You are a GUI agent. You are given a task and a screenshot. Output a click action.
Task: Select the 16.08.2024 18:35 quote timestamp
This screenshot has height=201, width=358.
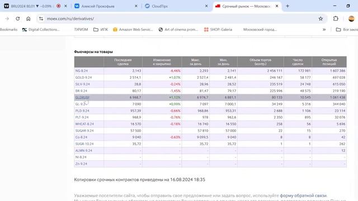coord(188,180)
